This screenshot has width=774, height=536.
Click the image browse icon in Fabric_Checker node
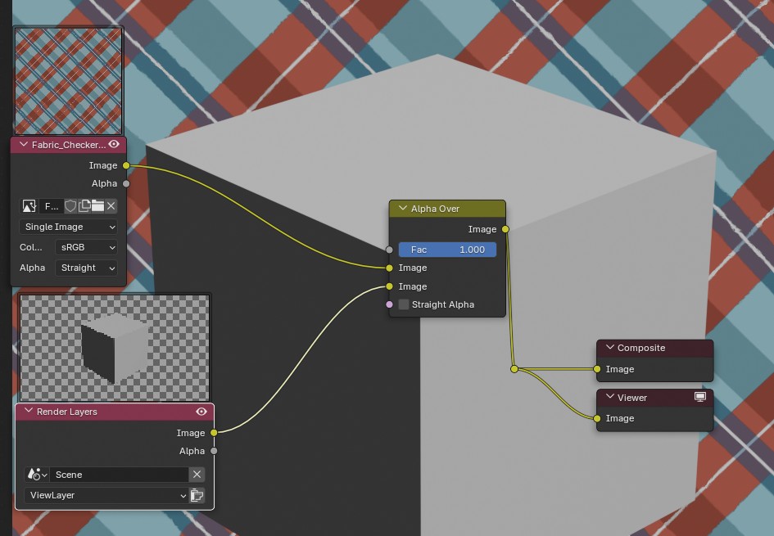[29, 206]
